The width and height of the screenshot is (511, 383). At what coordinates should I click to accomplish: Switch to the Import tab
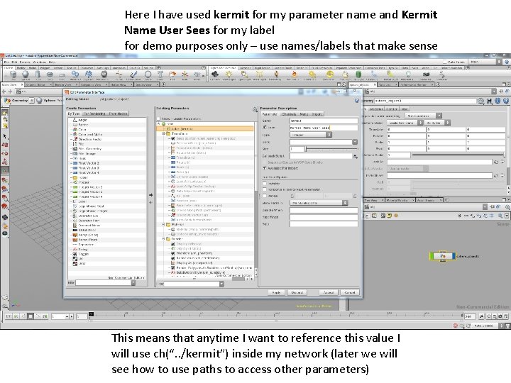point(317,114)
